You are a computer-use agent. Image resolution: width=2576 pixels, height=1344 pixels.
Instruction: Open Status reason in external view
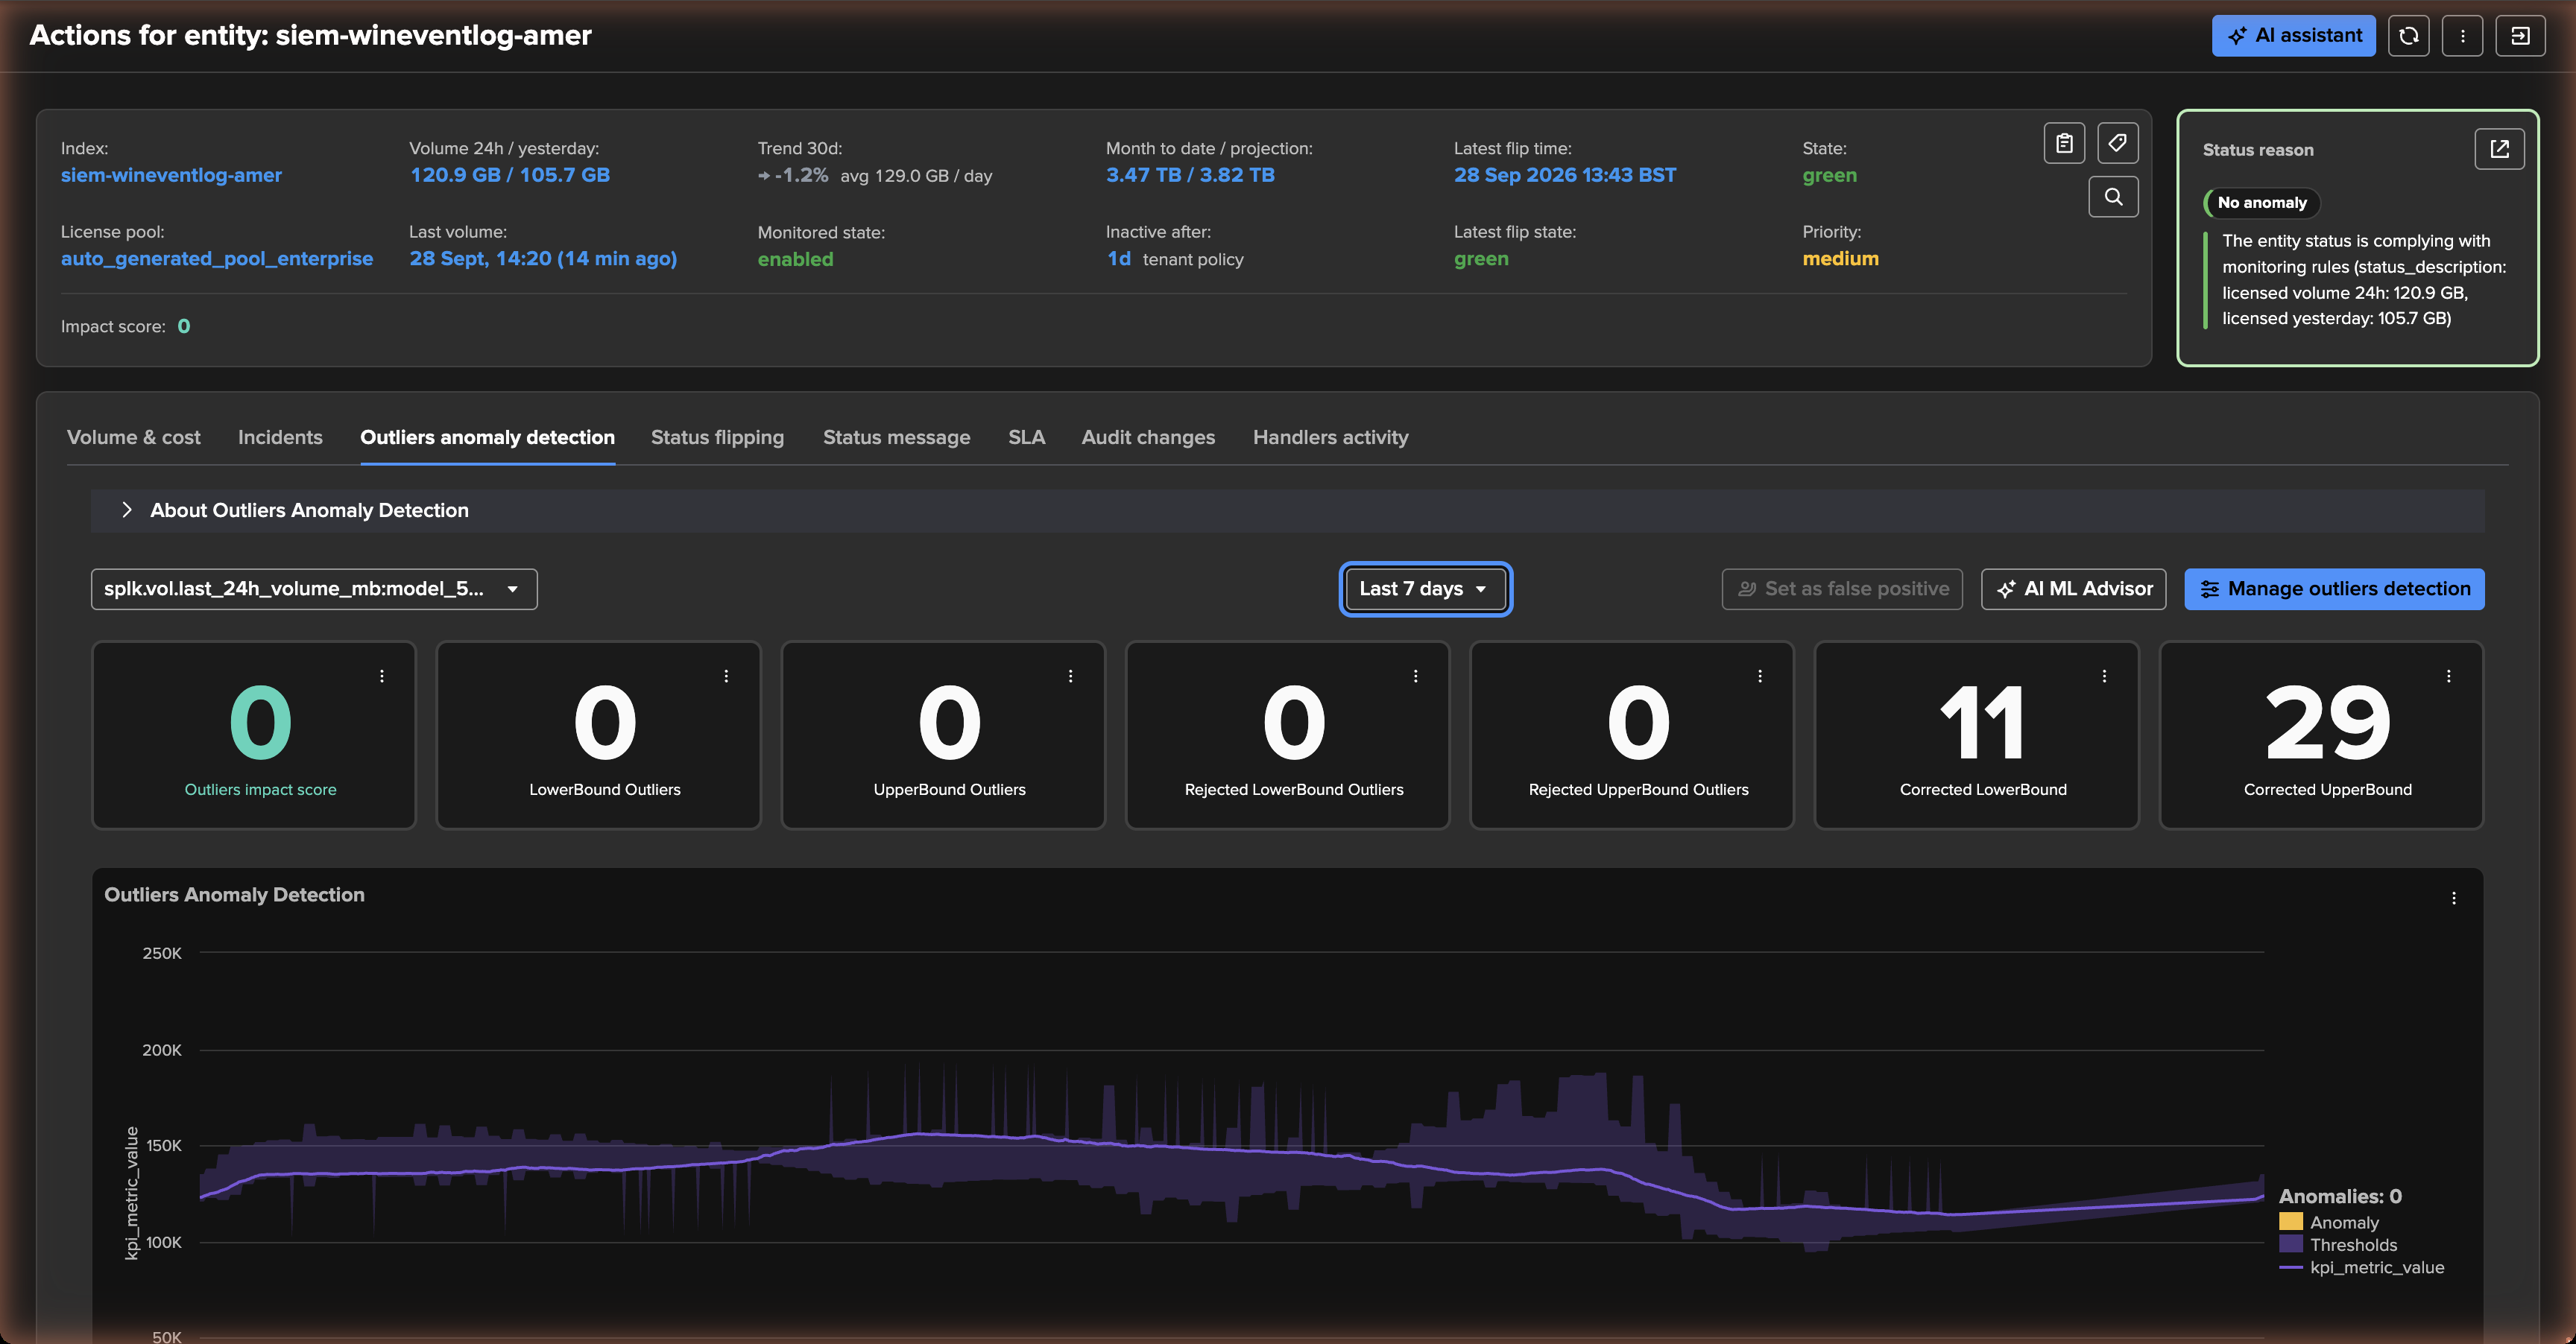coord(2499,149)
